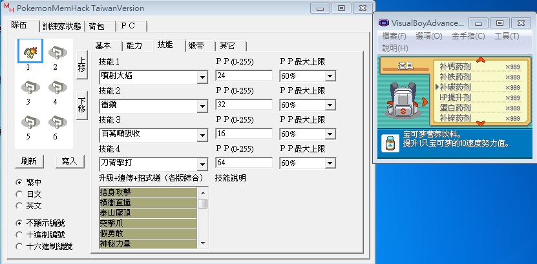This screenshot has width=537, height=264.
Task: Click 下移 move down button
Action: pyautogui.click(x=82, y=105)
